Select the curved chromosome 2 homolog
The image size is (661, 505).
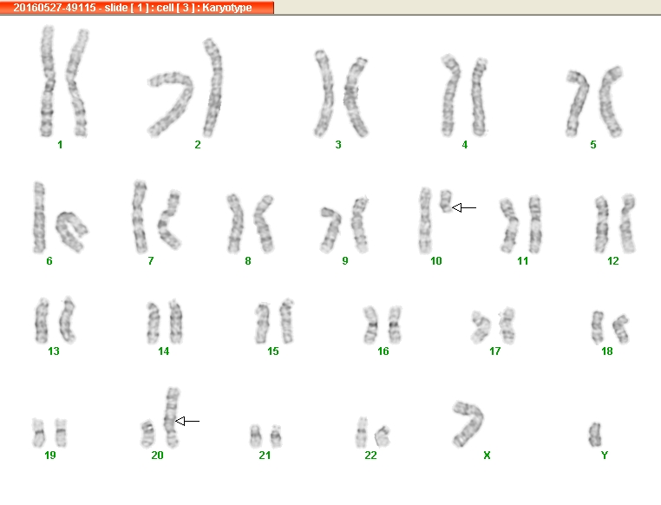[171, 104]
